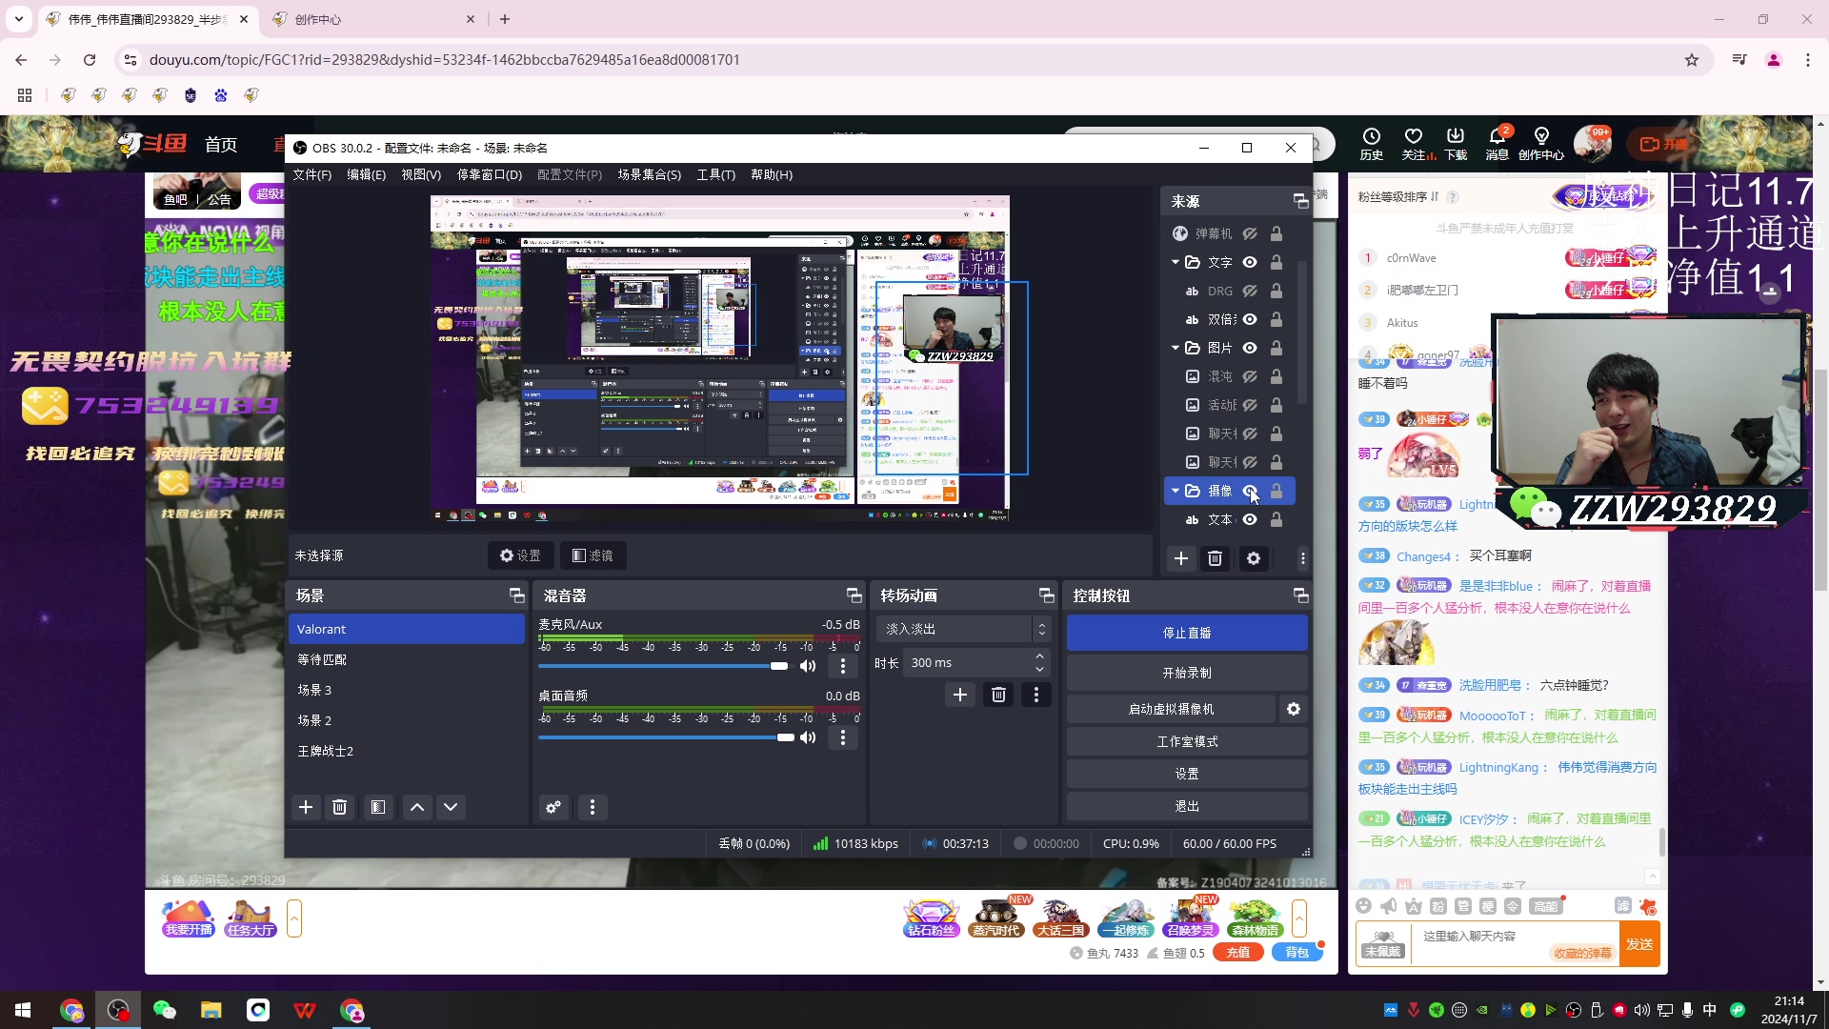Remove the current scene transition
The image size is (1829, 1029).
998,695
